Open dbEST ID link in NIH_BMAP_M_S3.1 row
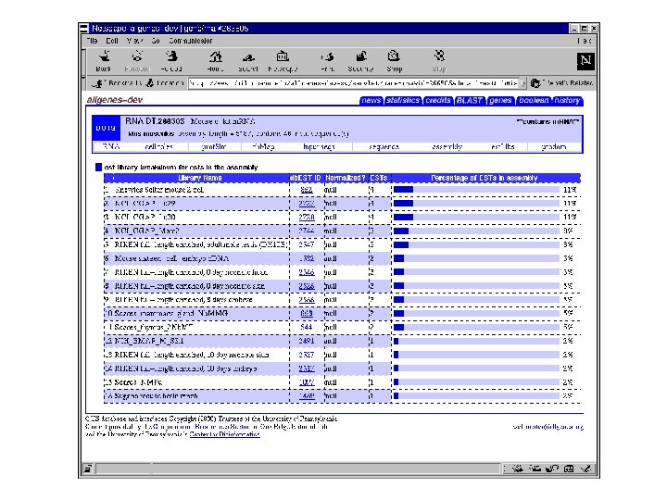667x500 pixels. [x=307, y=341]
